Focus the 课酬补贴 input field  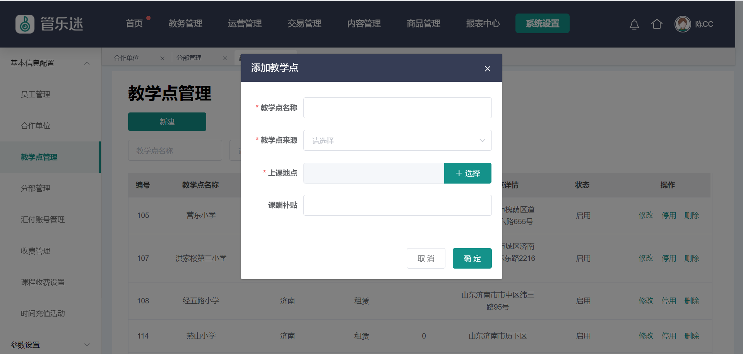pyautogui.click(x=397, y=205)
